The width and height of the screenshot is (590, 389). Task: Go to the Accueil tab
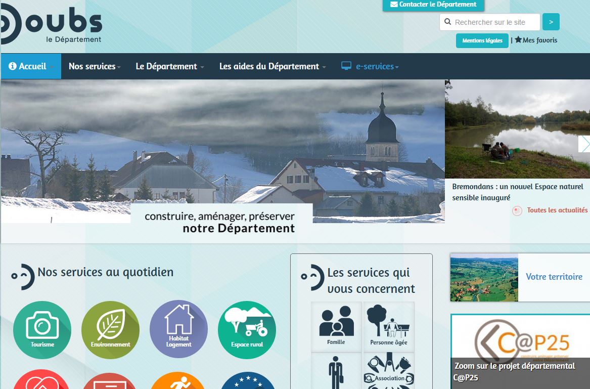point(31,66)
